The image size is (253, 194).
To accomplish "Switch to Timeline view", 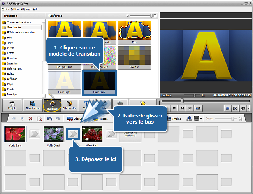I will point(173,119).
